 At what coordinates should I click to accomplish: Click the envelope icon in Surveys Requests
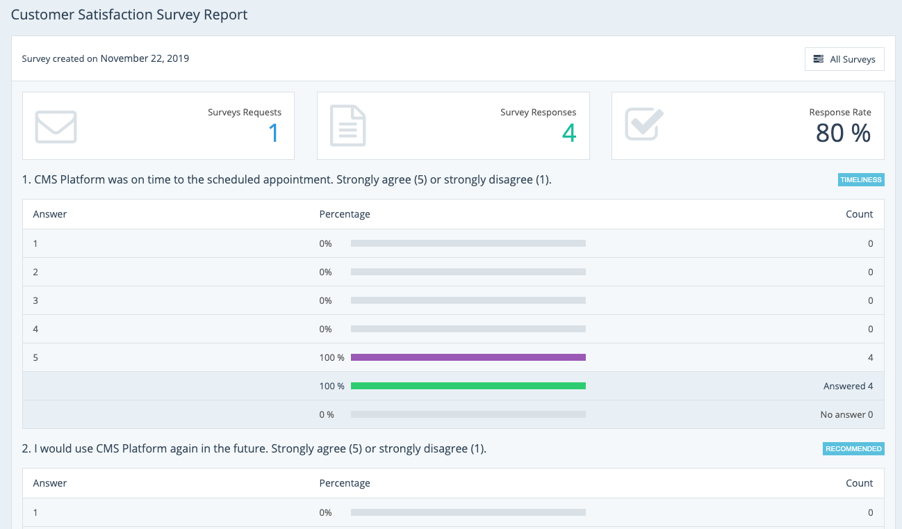(x=56, y=127)
